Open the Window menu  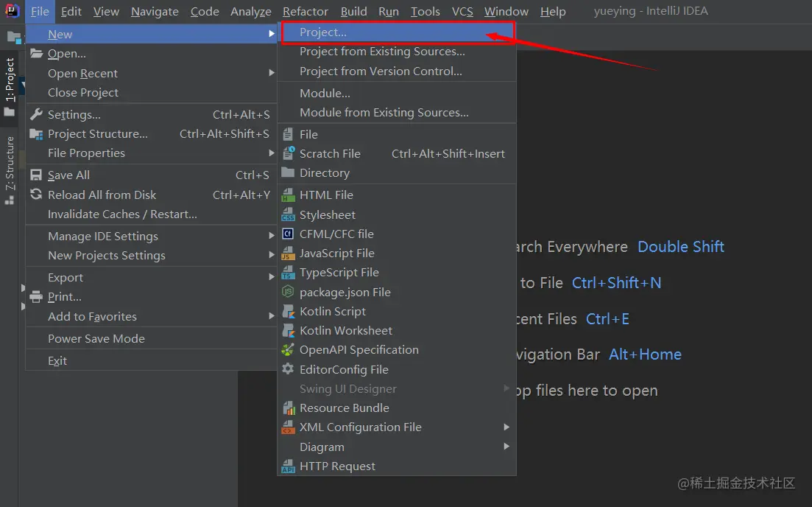[x=506, y=11]
